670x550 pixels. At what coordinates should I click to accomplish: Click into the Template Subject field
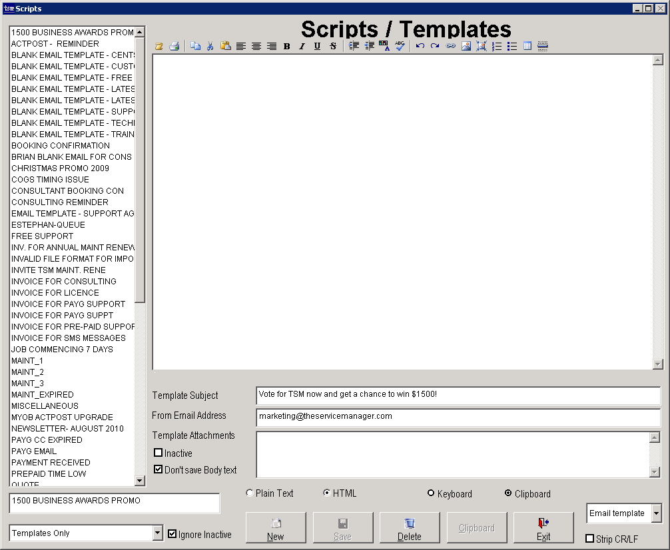pyautogui.click(x=458, y=395)
